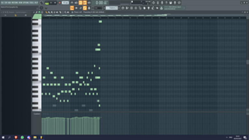Select the pencil draw tool in piano roll
This screenshot has width=249, height=140.
click(x=46, y=12)
